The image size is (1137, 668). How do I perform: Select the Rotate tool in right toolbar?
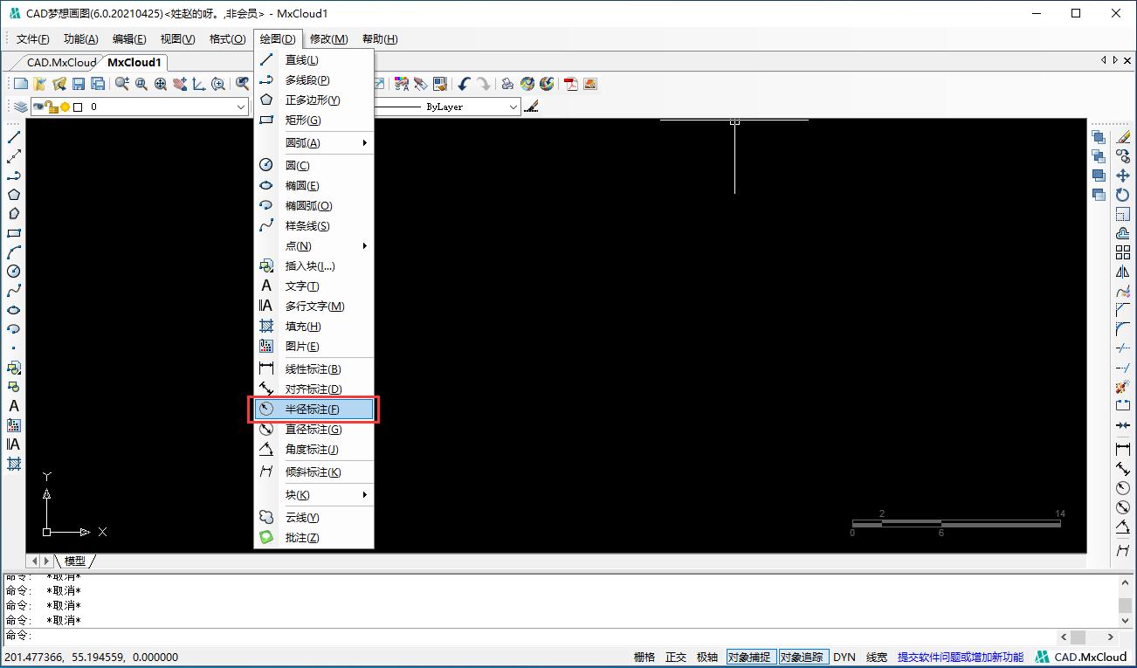click(1123, 195)
